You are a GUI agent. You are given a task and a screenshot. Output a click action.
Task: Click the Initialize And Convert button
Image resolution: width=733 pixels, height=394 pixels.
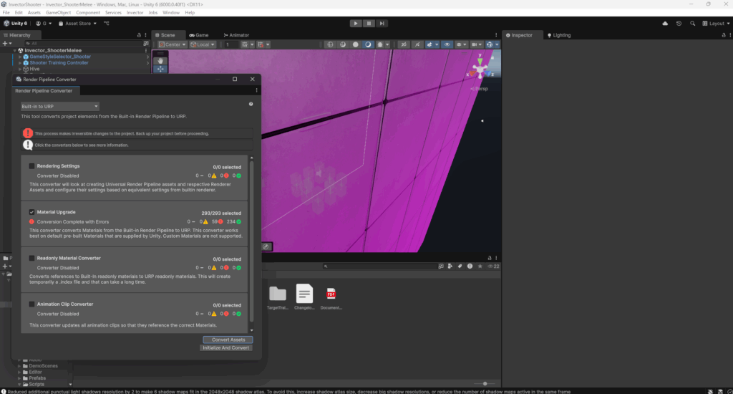226,347
